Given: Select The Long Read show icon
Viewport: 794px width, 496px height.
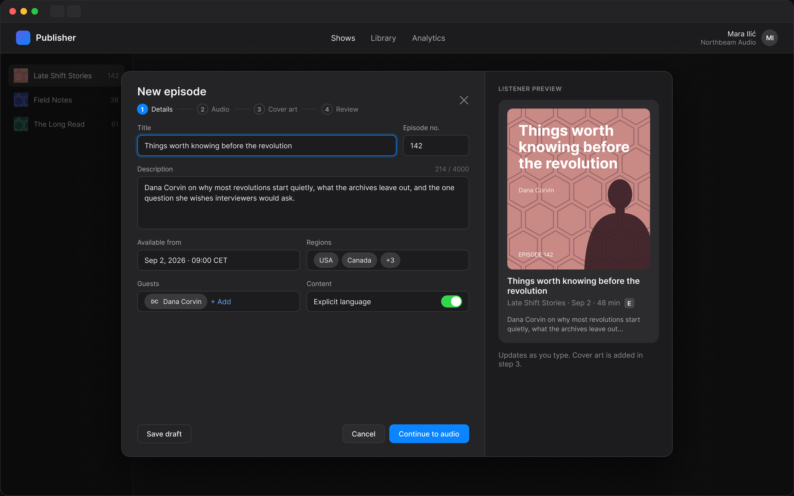Looking at the screenshot, I should pyautogui.click(x=21, y=124).
